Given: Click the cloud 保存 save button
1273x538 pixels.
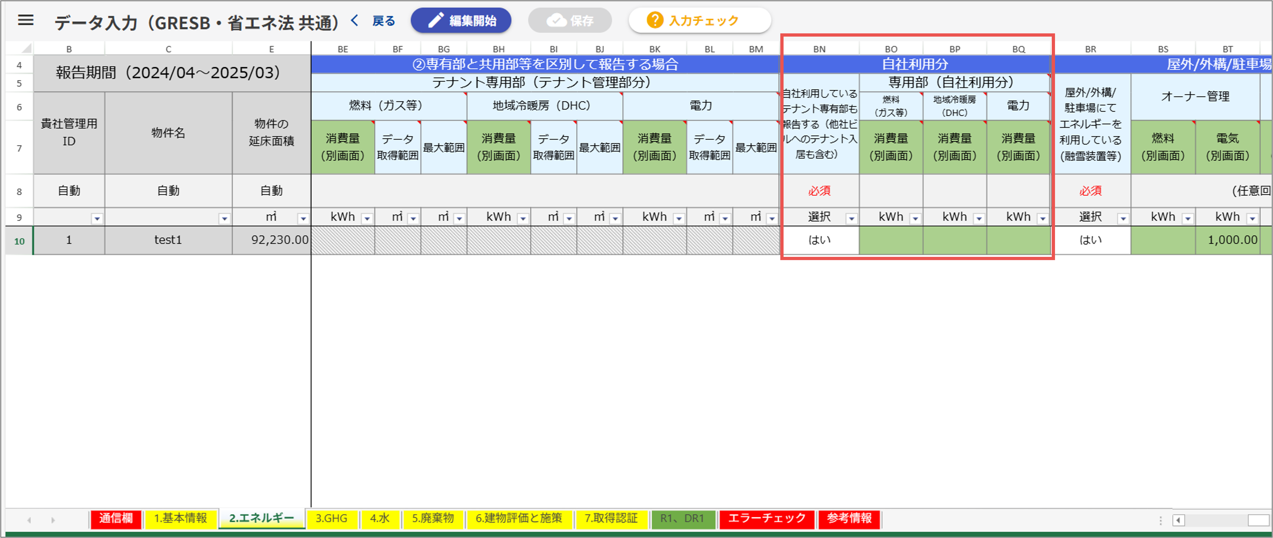Looking at the screenshot, I should coord(570,21).
